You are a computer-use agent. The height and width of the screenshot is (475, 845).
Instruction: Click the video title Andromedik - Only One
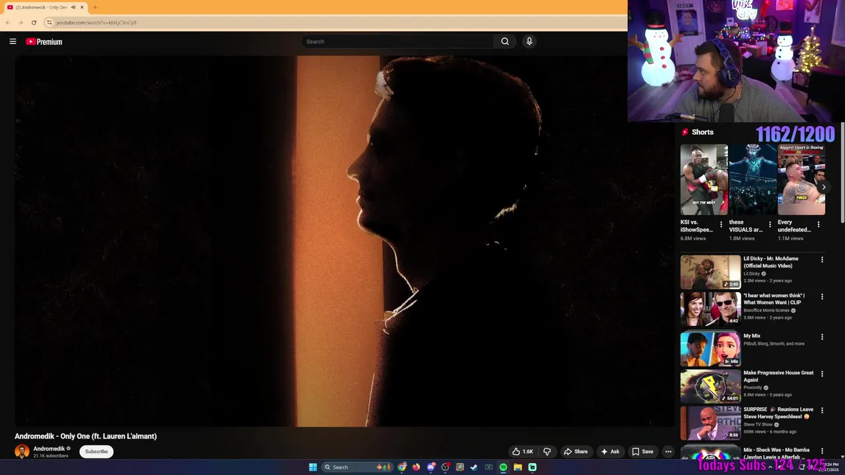86,436
